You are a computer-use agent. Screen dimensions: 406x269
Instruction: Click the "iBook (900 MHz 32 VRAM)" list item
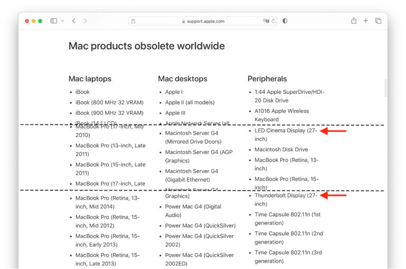click(109, 113)
